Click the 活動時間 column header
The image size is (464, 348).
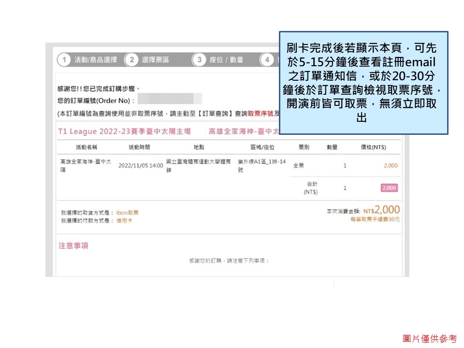coord(139,147)
